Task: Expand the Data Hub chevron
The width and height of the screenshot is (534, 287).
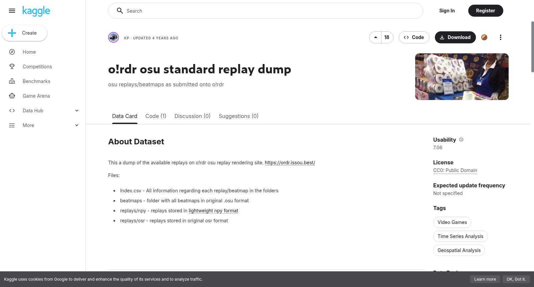Action: [x=77, y=111]
